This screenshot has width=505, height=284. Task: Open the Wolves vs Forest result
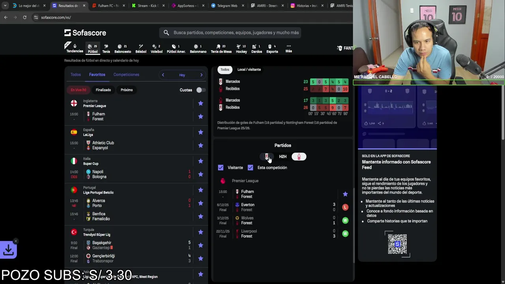pyautogui.click(x=282, y=220)
